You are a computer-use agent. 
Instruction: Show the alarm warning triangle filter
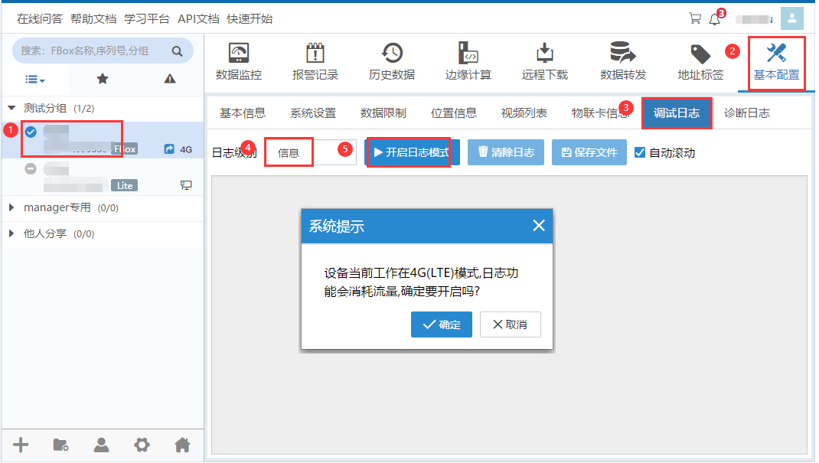coord(170,79)
